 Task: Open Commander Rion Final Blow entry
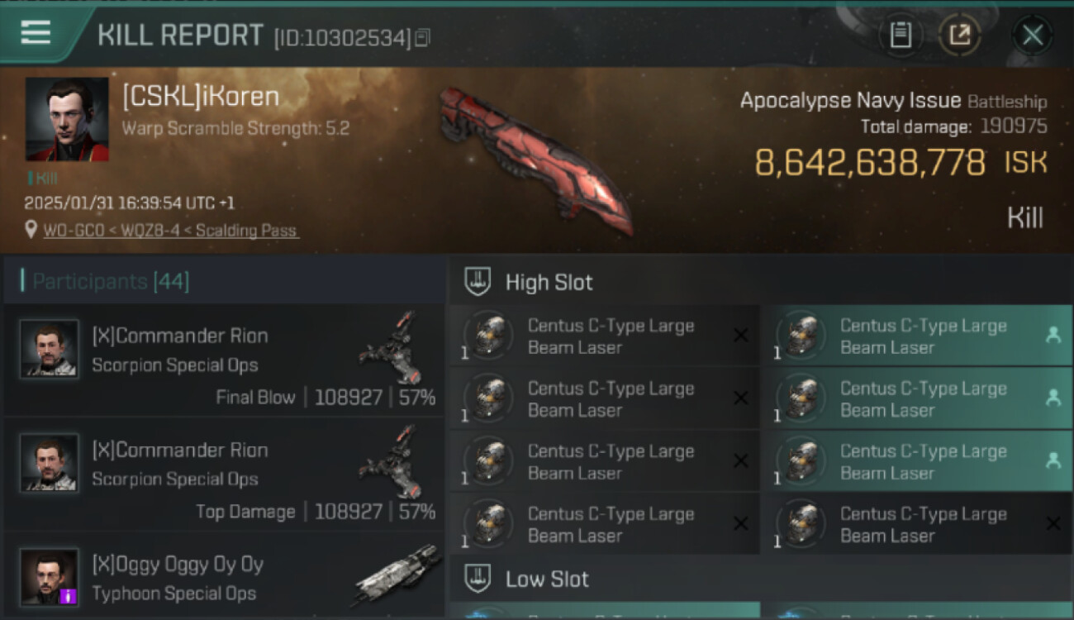(224, 359)
